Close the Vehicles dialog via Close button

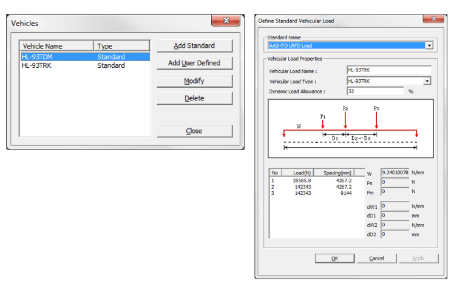tap(194, 131)
